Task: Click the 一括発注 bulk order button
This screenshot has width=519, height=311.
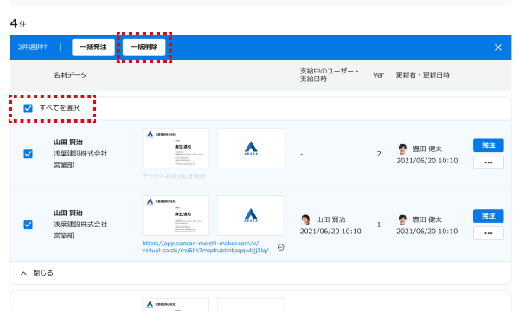Action: click(93, 48)
